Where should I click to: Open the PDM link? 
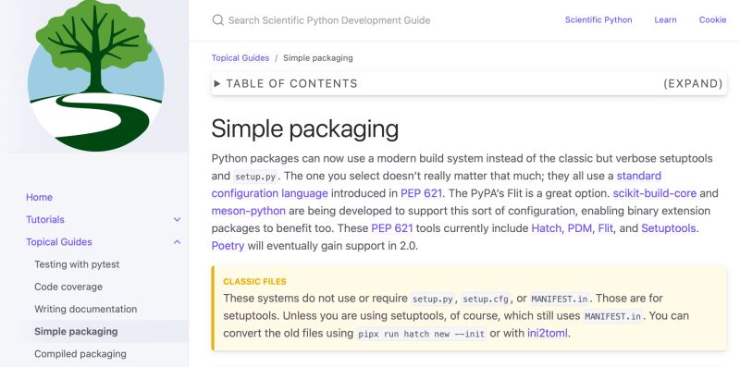pos(580,228)
